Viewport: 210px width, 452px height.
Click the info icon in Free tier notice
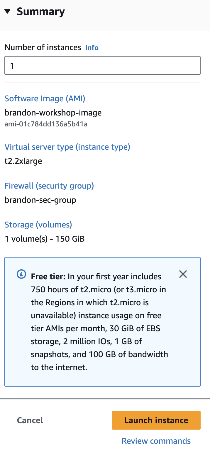[21, 274]
